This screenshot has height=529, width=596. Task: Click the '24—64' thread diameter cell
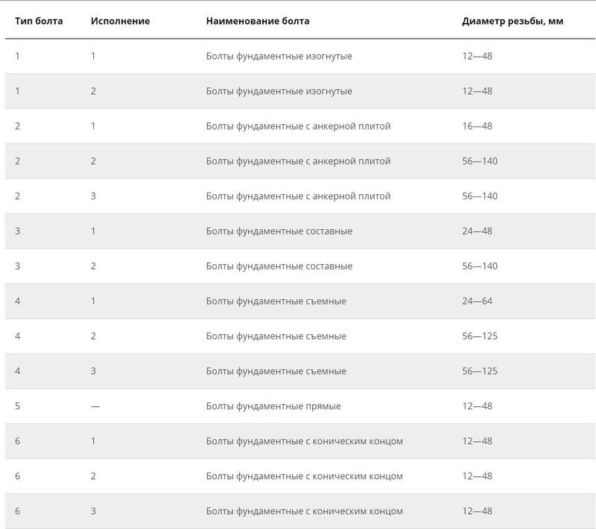click(x=477, y=301)
